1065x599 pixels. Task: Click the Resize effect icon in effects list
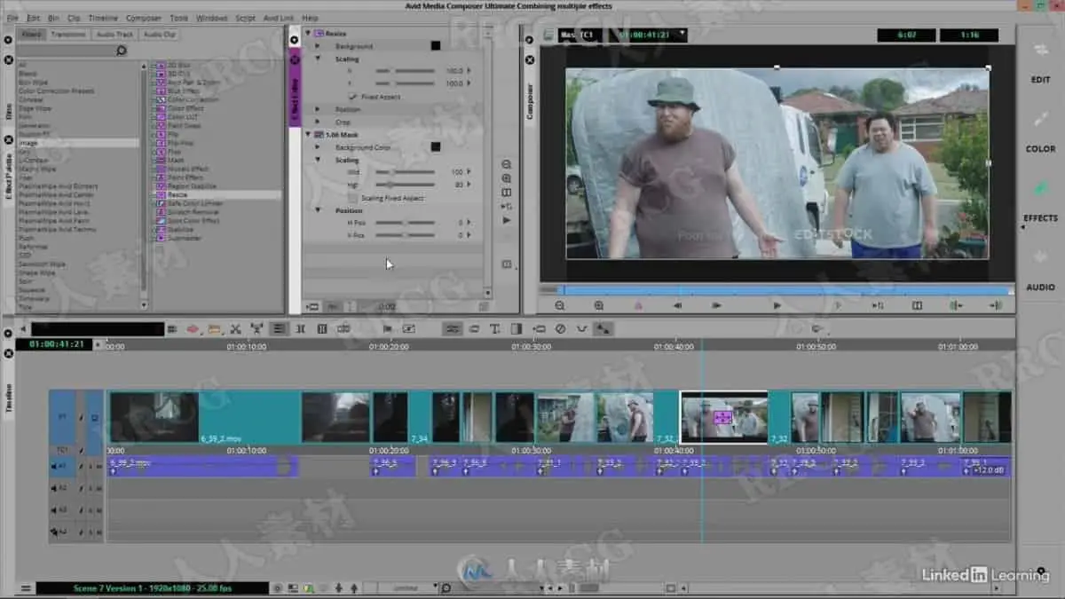(x=160, y=194)
